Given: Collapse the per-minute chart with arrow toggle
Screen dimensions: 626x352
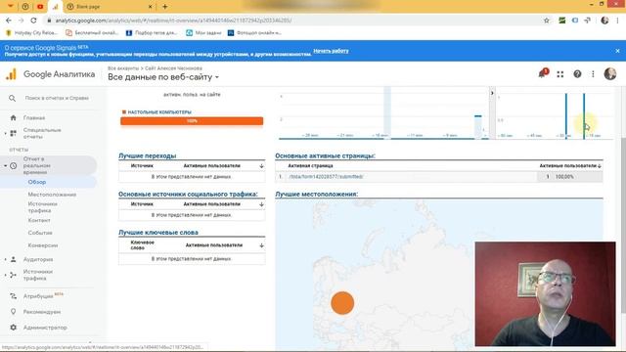Looking at the screenshot, I should (x=492, y=93).
